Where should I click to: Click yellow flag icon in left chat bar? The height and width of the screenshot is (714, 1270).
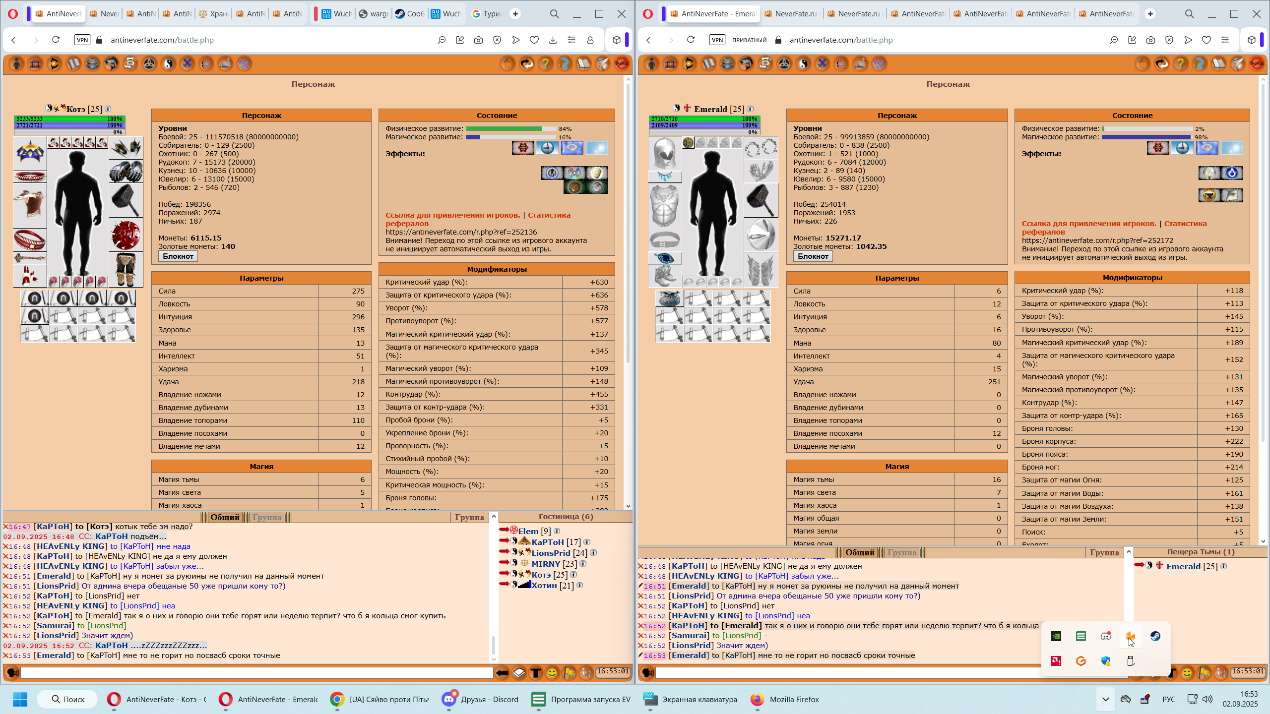pos(569,673)
